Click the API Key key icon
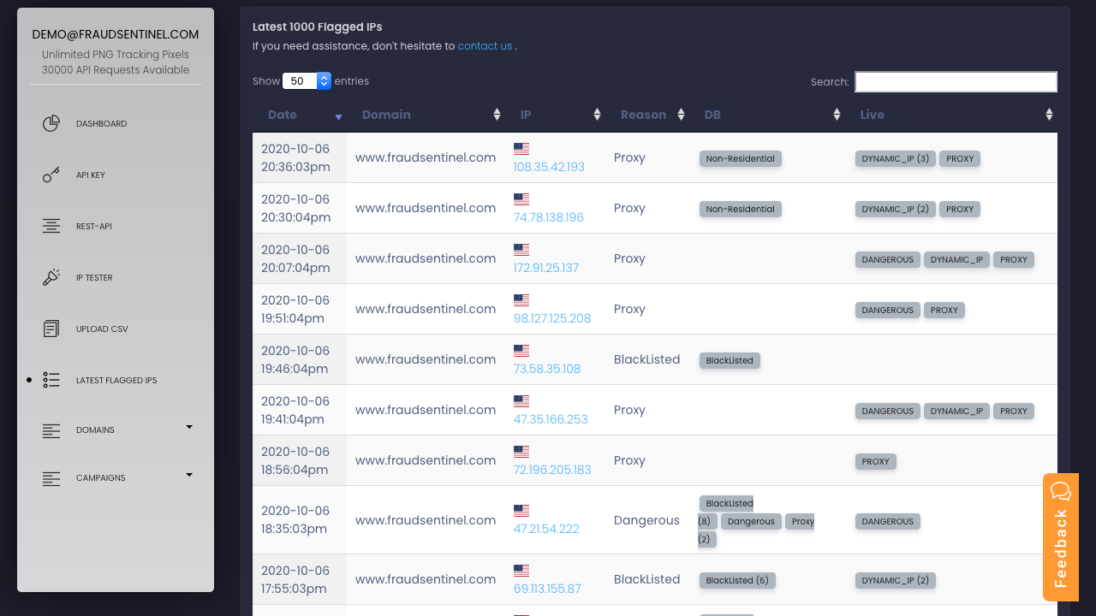This screenshot has width=1096, height=616. click(51, 175)
